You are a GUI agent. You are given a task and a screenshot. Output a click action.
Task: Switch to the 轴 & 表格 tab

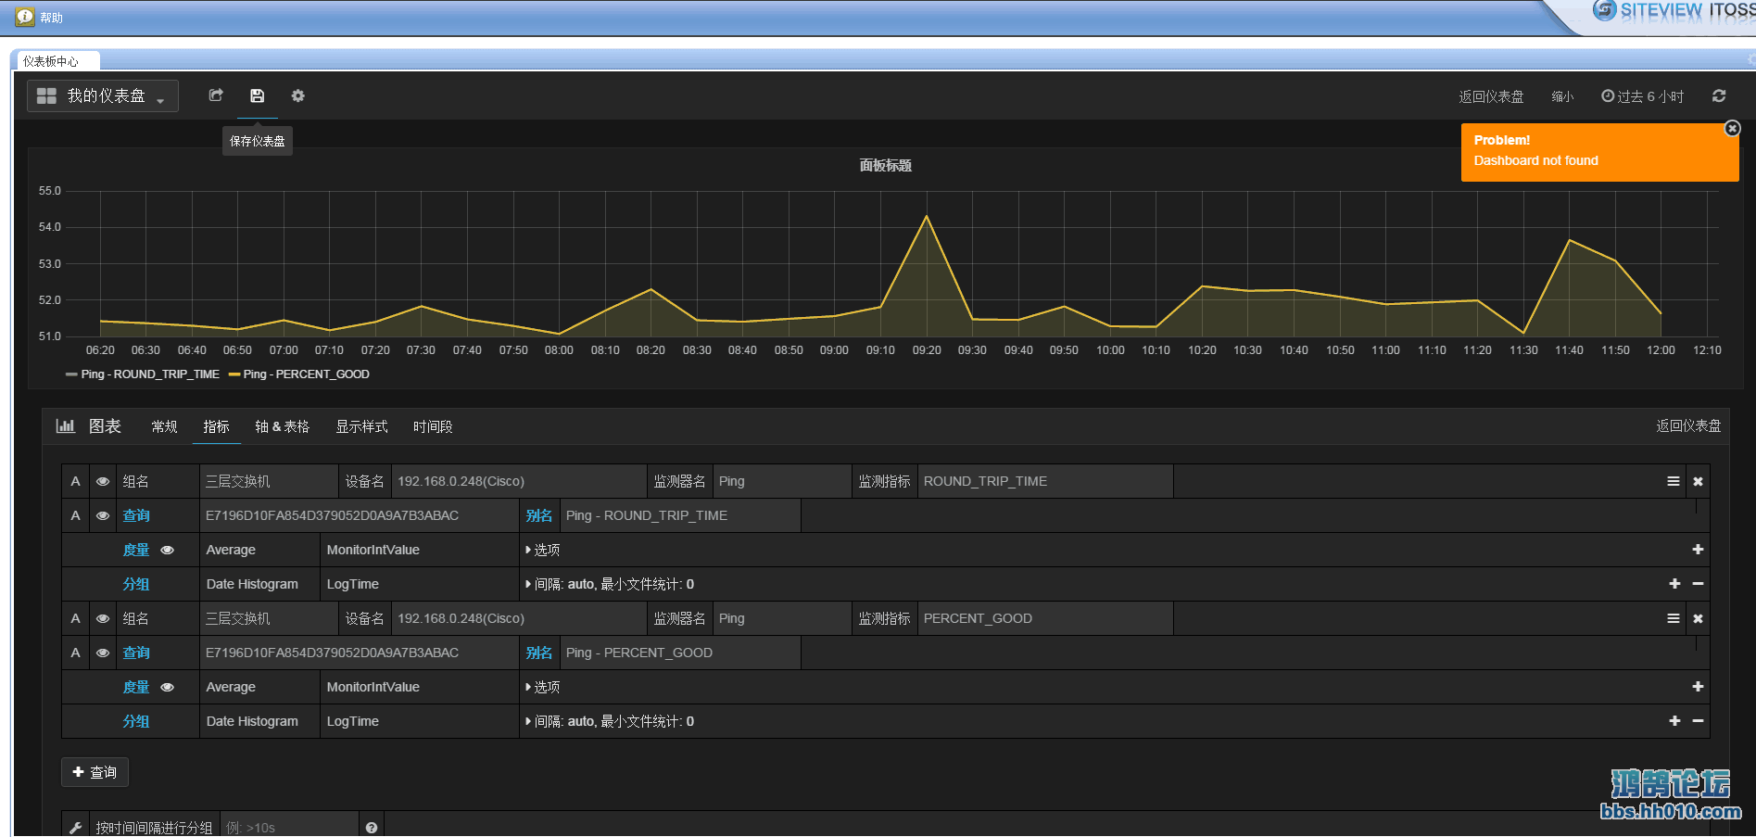point(282,426)
